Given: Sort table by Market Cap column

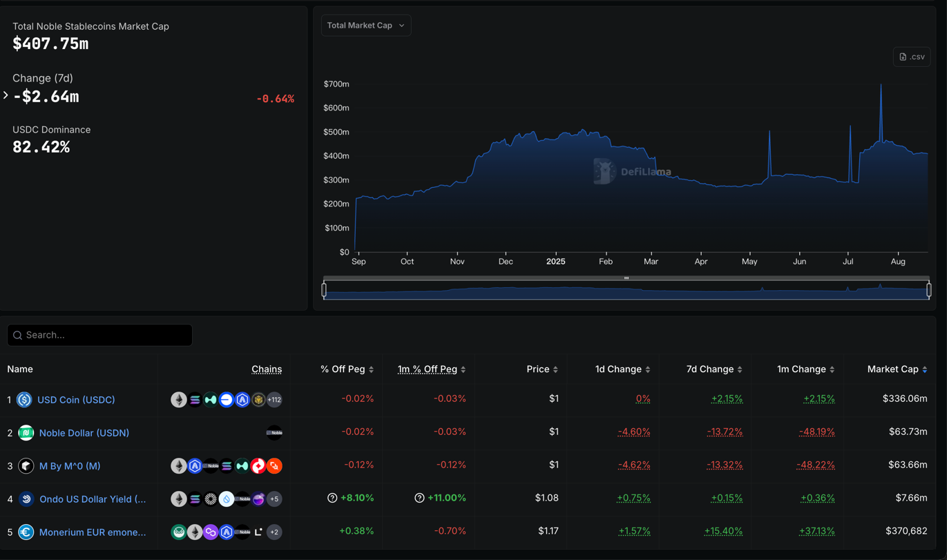Looking at the screenshot, I should 897,369.
